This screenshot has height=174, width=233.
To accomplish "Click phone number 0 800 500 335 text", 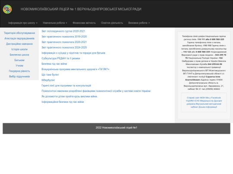I will coord(203,52).
